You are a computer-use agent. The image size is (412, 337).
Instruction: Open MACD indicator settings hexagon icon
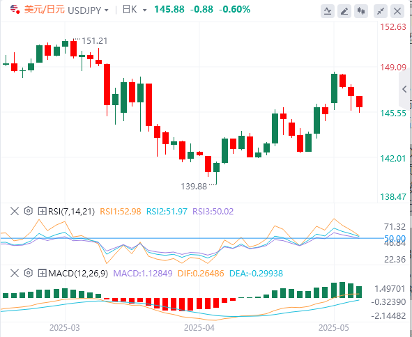click(x=29, y=273)
